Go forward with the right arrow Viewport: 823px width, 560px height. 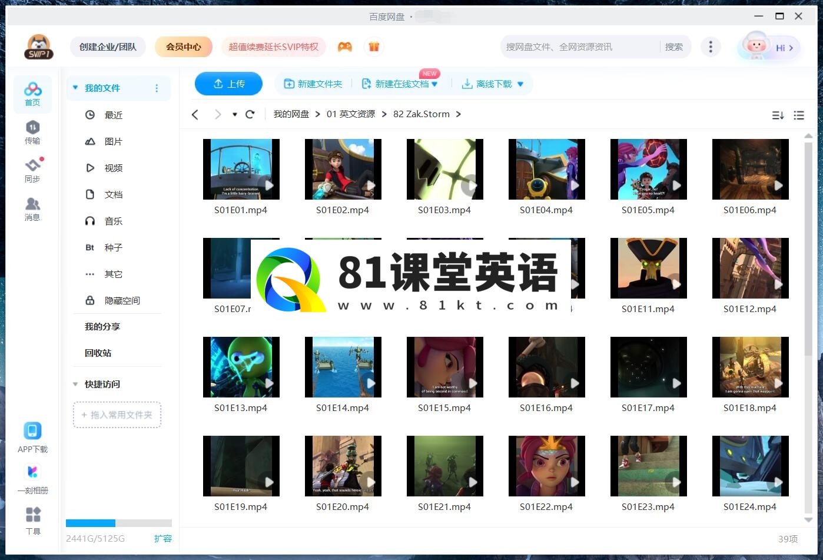tap(217, 114)
